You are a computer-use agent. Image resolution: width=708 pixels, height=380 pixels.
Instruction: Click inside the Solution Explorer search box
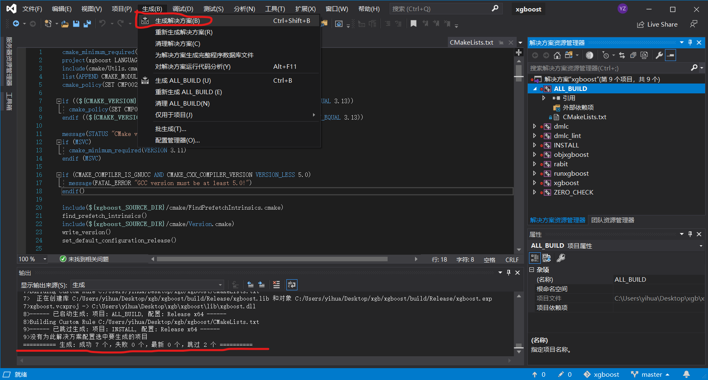point(594,68)
